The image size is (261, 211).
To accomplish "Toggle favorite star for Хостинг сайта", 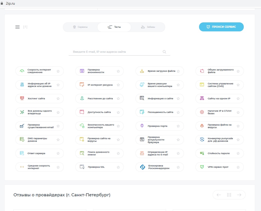I will pos(58,99).
